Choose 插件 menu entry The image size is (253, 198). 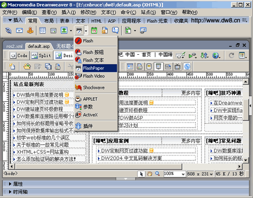(x=96, y=126)
